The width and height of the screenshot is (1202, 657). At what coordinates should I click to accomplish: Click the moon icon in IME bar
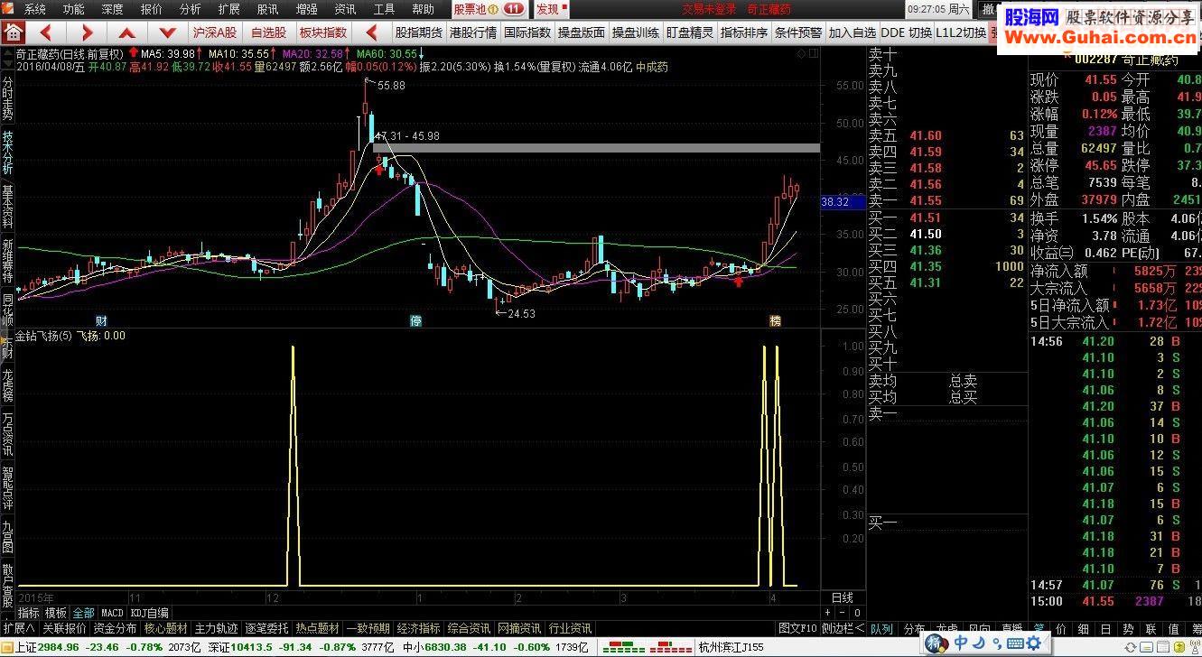(978, 643)
